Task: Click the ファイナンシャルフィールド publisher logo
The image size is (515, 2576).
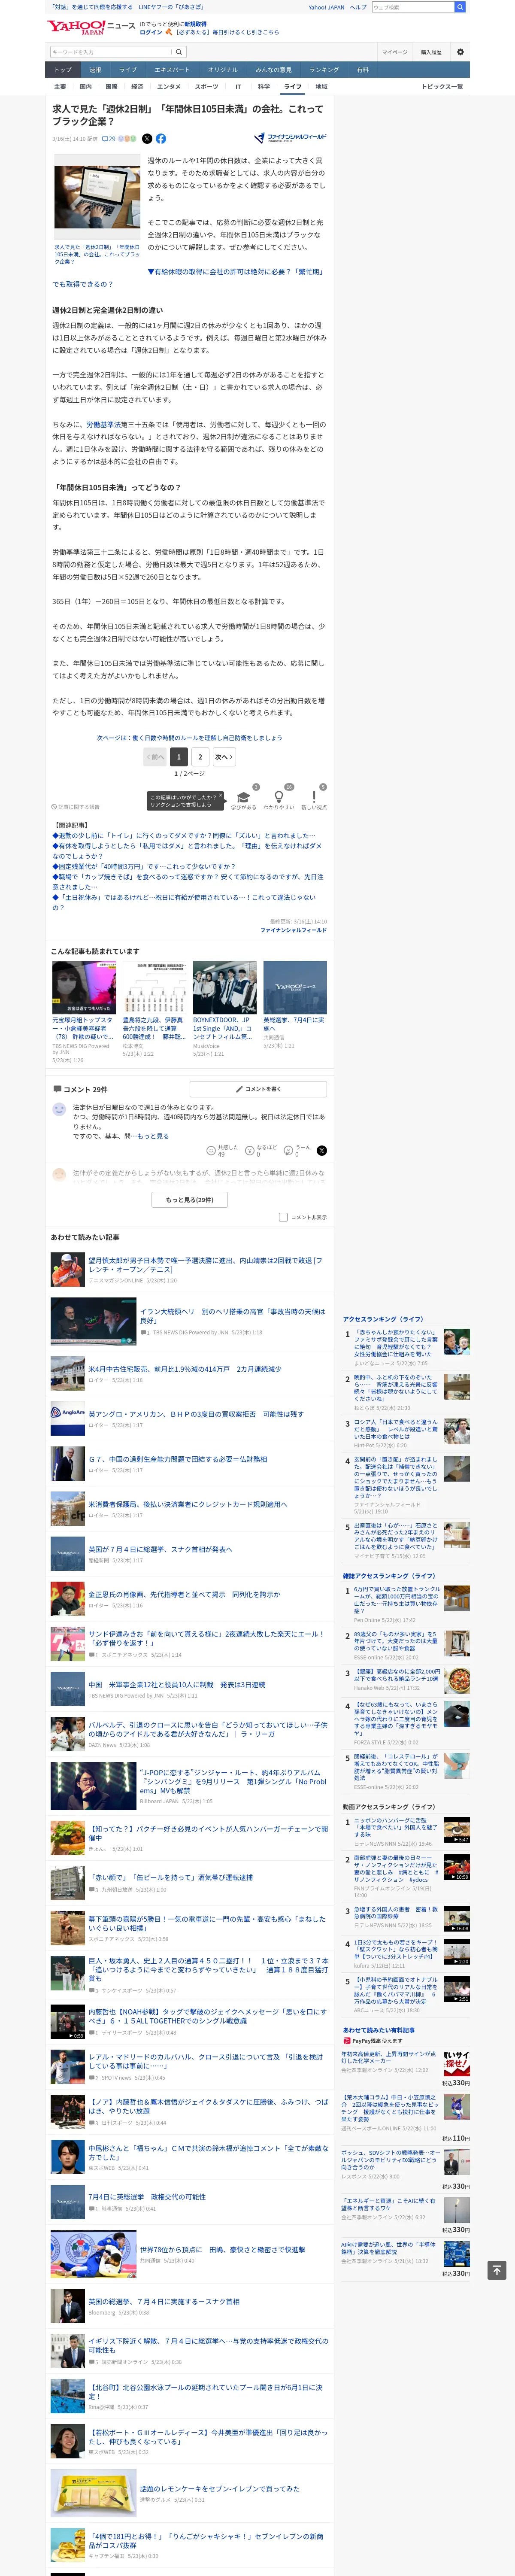Action: pos(290,137)
